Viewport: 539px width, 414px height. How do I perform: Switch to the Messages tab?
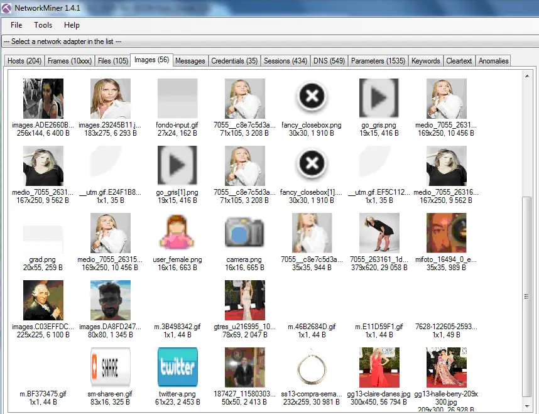190,61
